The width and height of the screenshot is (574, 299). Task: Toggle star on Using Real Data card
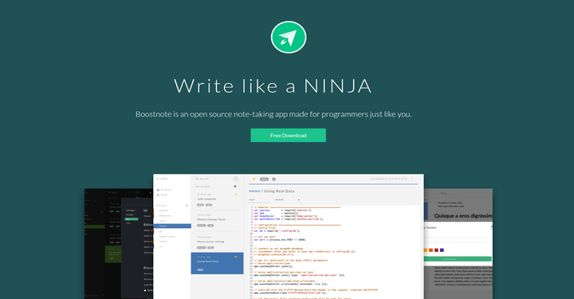click(236, 257)
